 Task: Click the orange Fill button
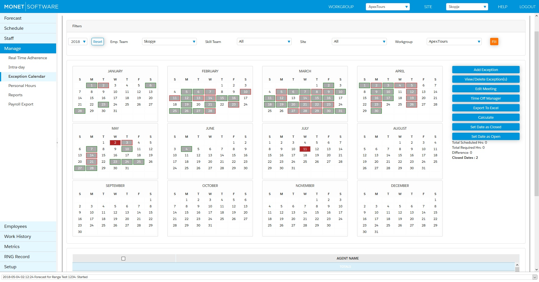[494, 42]
